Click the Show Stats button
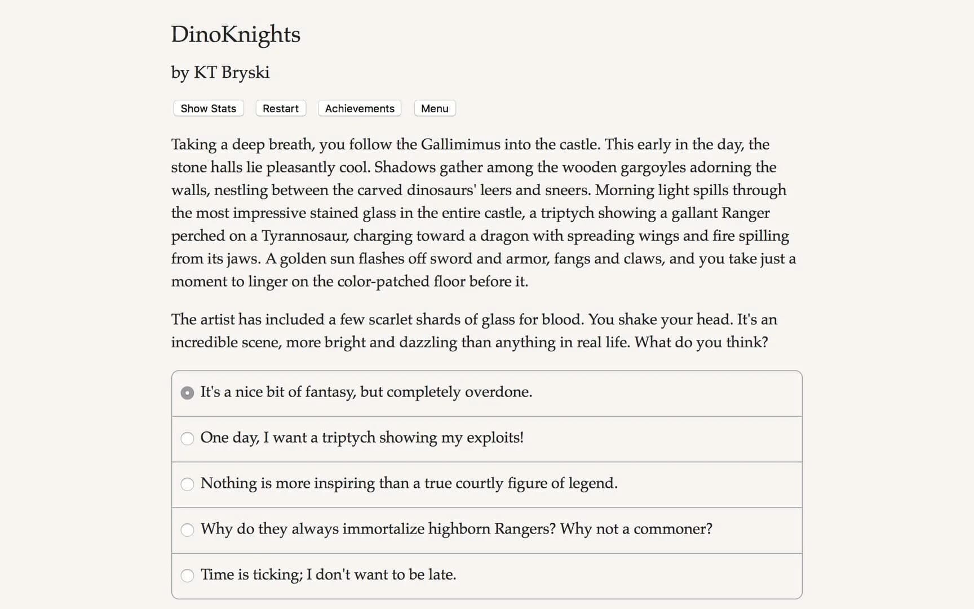974x609 pixels. [207, 108]
